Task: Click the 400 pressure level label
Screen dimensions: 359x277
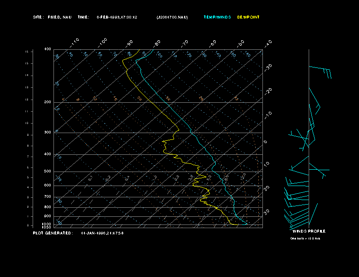Action: [48, 154]
